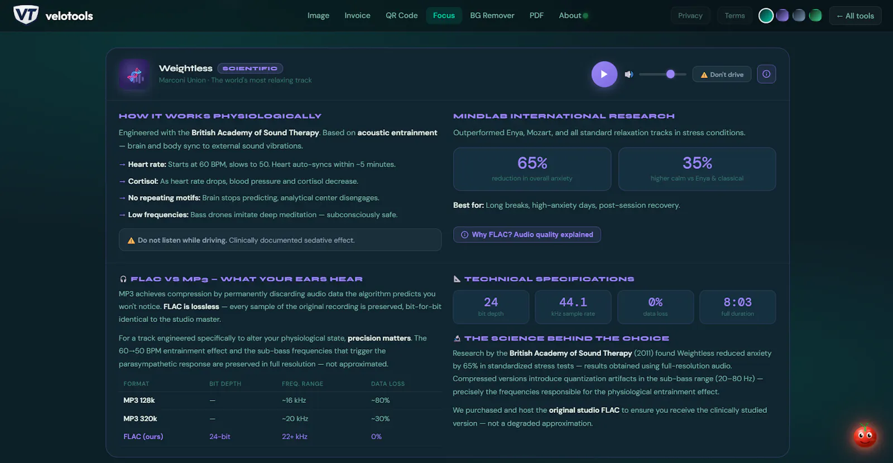Open the Privacy page
Screen dimensions: 893x463
tap(690, 16)
